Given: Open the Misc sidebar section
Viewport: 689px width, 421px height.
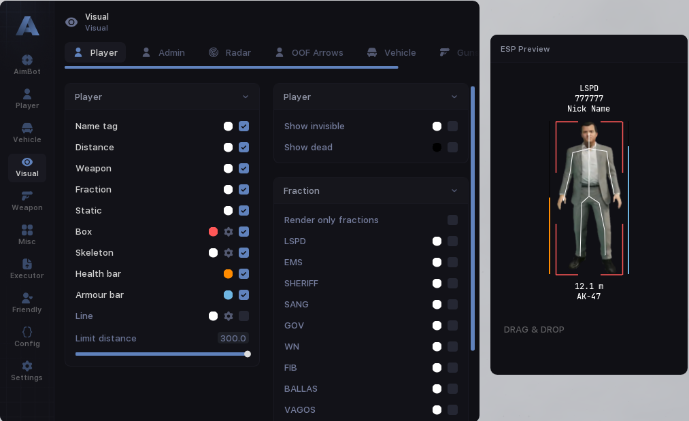Looking at the screenshot, I should tap(27, 235).
